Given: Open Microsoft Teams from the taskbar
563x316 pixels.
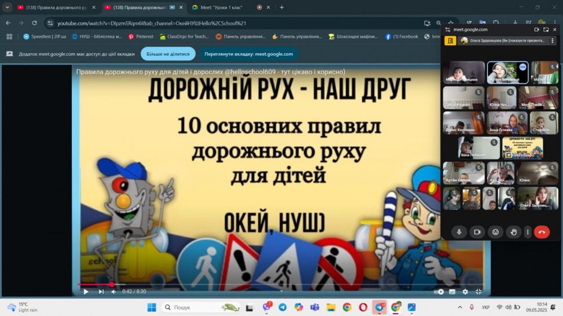Looking at the screenshot, I should 315,307.
